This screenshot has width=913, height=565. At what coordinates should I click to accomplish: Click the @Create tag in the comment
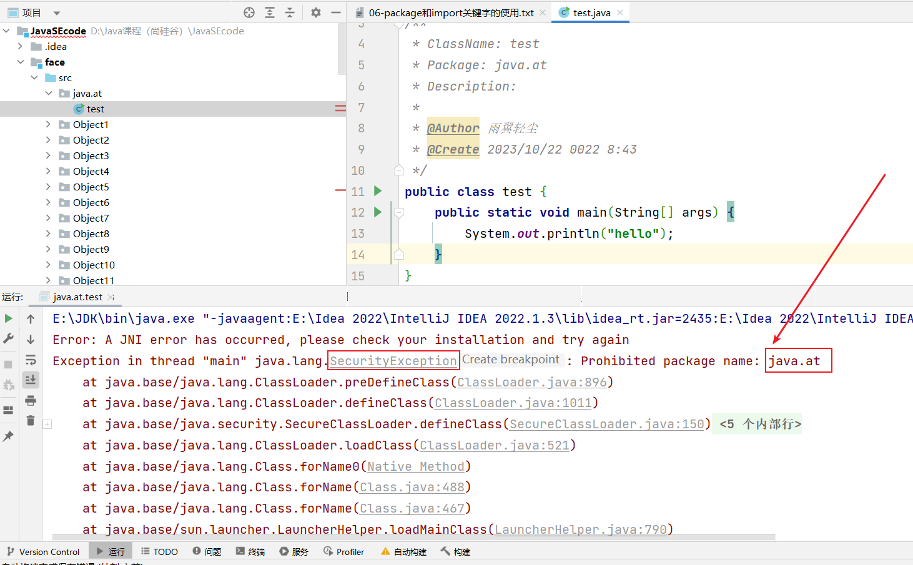[x=453, y=149]
